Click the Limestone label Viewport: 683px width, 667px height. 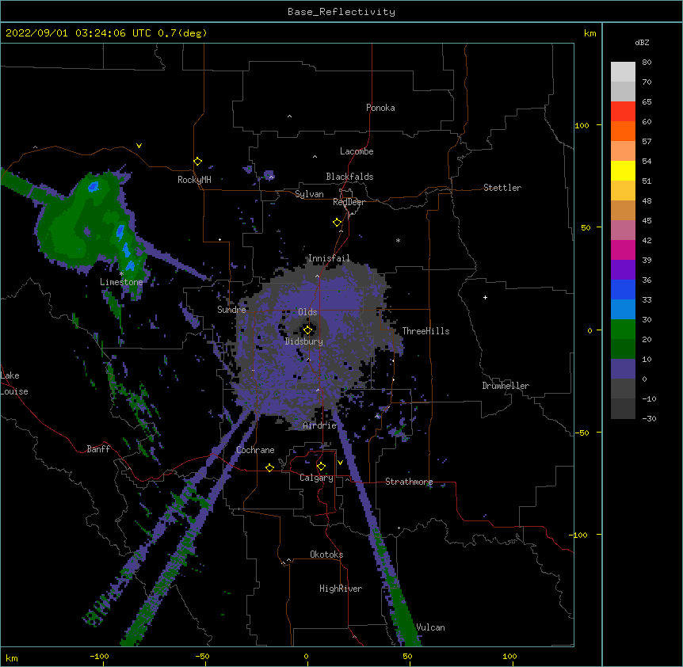click(121, 282)
